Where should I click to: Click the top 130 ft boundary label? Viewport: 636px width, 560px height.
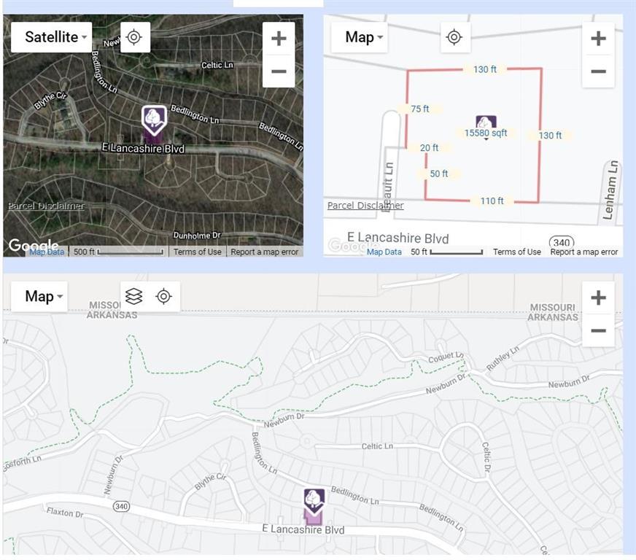click(485, 69)
